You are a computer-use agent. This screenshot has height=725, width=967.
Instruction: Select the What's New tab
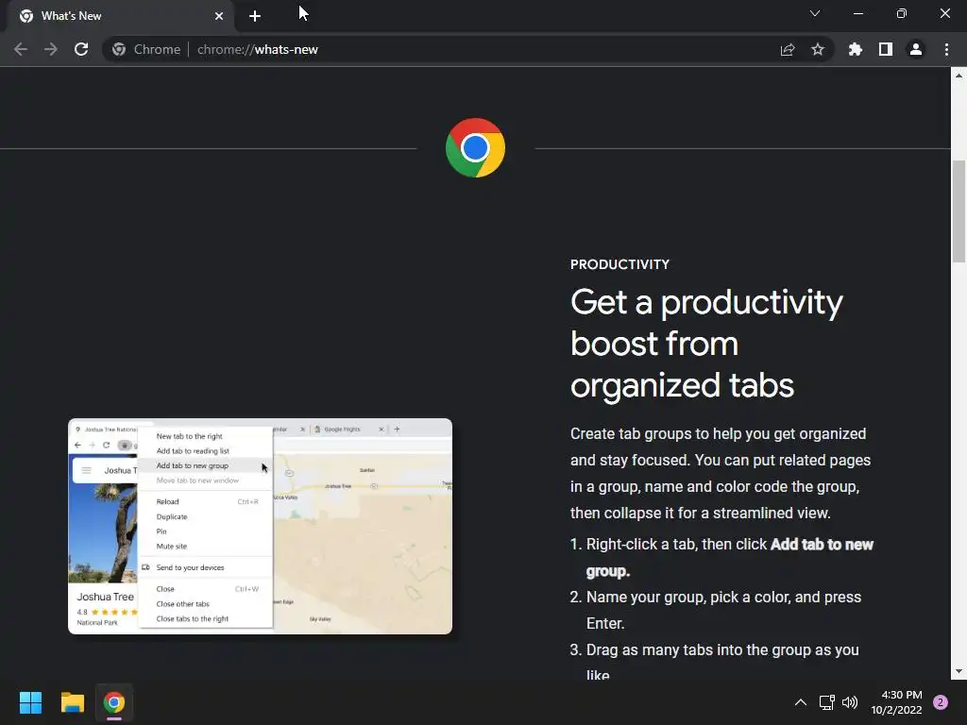point(121,16)
